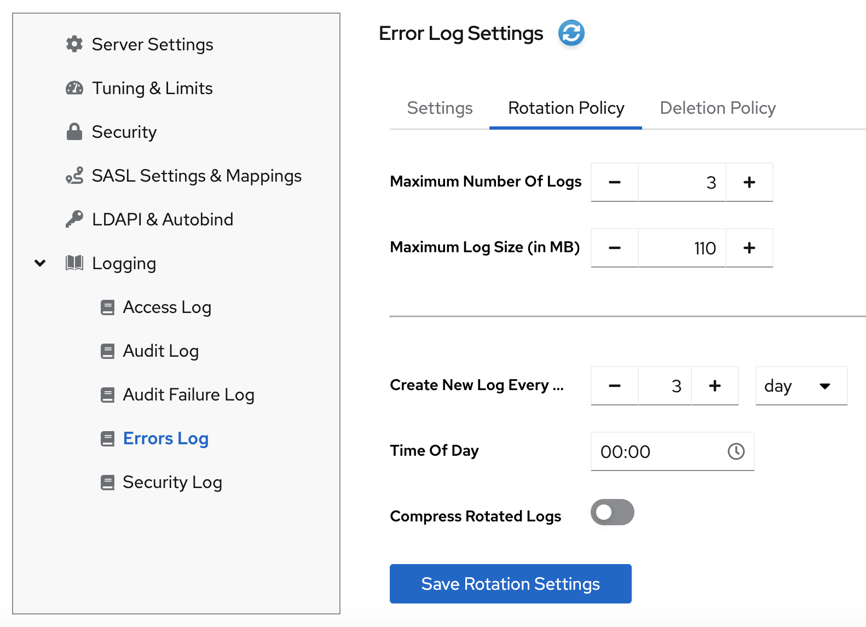Switch to the Settings tab
This screenshot has width=866, height=627.
click(440, 108)
